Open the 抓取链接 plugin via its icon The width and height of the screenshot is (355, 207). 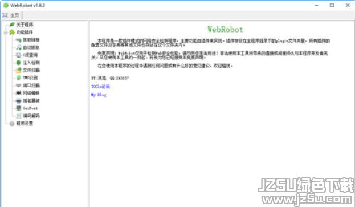tap(19, 40)
